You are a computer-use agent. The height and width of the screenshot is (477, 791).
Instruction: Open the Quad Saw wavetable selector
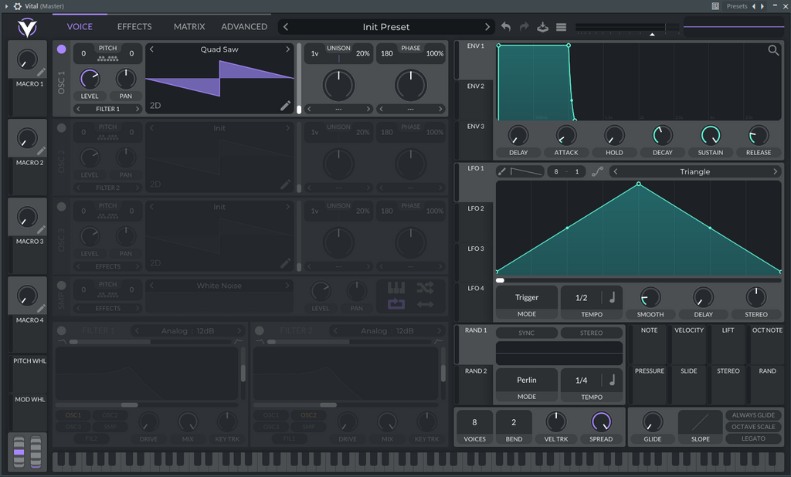(x=219, y=49)
